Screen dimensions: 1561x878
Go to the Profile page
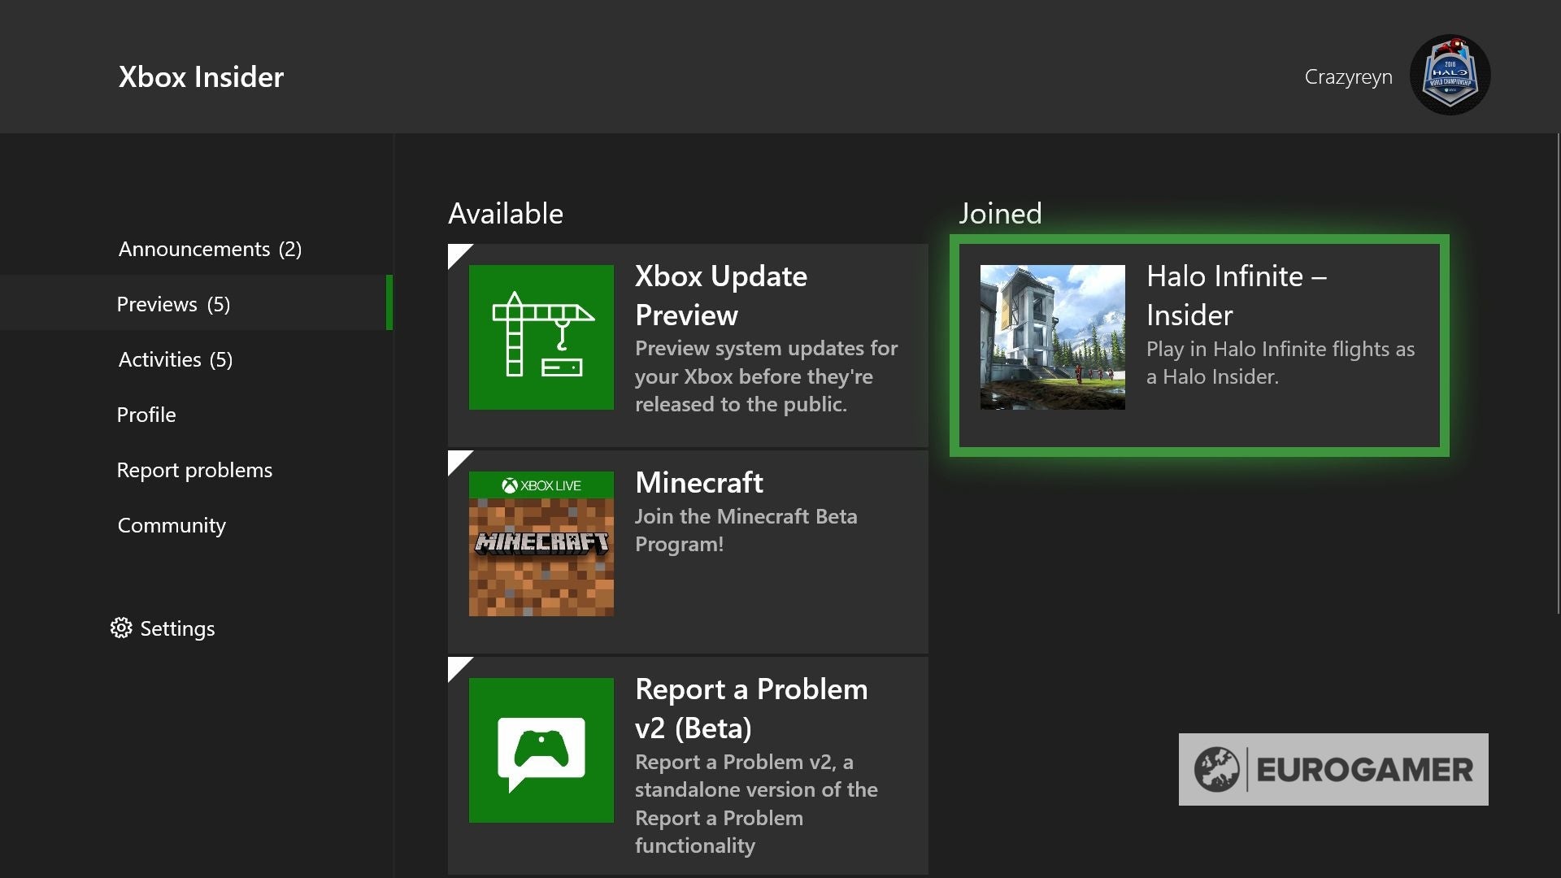[x=146, y=415]
